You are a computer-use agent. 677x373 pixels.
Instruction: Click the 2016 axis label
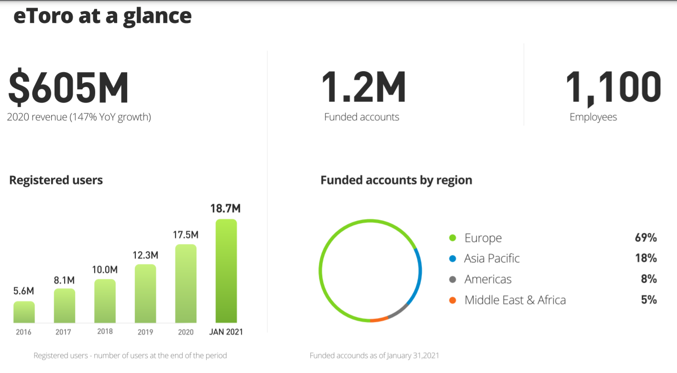click(x=23, y=332)
